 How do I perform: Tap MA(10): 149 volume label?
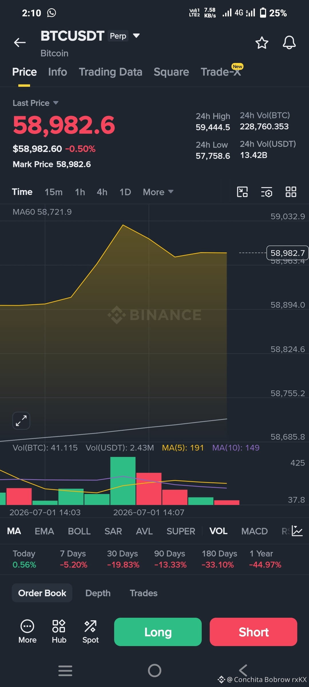(x=236, y=448)
